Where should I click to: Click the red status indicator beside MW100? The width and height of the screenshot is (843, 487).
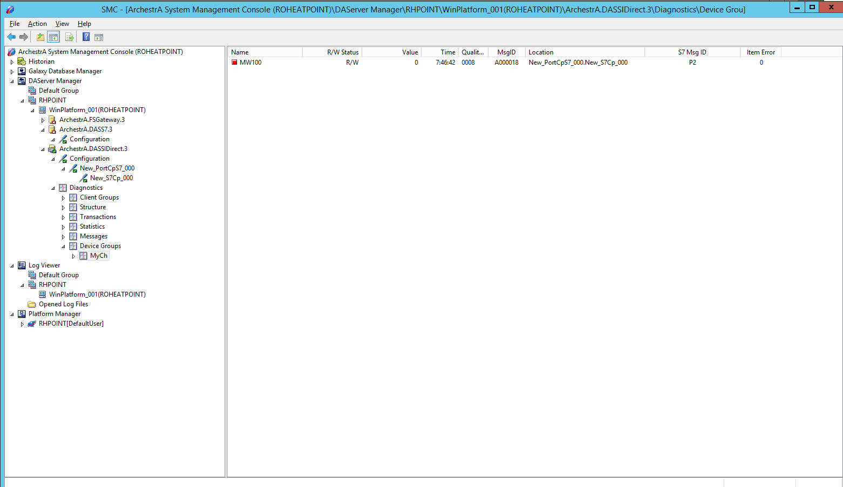pos(234,63)
